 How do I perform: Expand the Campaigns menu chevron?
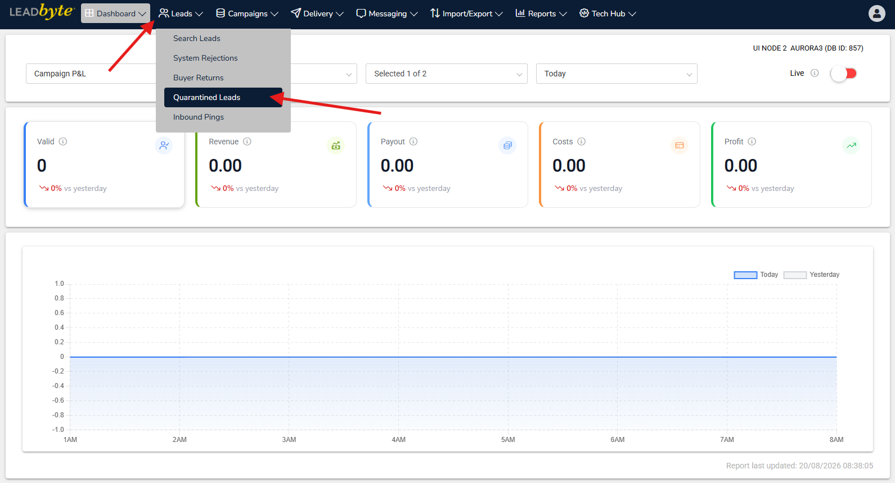[275, 14]
